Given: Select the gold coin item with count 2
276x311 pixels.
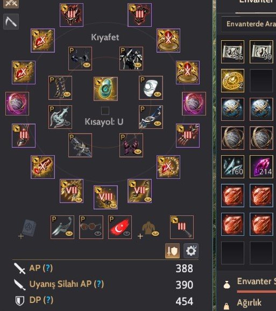Looking at the screenshot, I should [232, 81].
